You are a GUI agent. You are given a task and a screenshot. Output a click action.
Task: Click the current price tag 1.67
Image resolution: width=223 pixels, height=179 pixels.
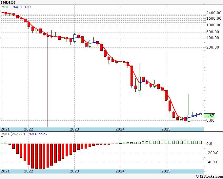[210, 116]
